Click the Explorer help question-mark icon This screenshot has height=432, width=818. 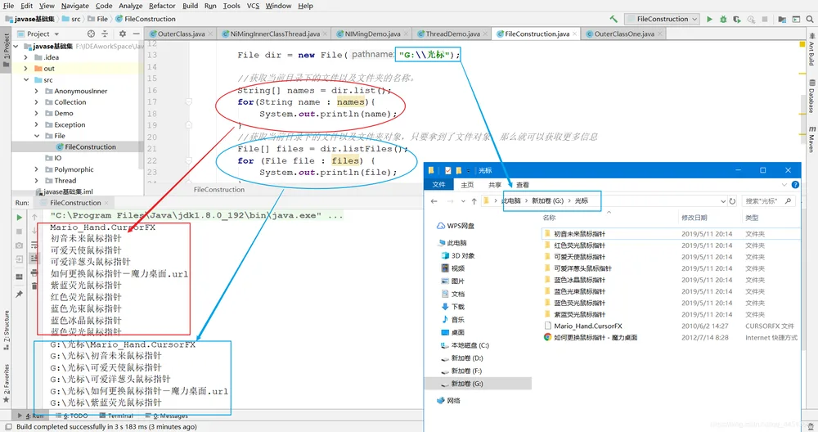tap(795, 185)
